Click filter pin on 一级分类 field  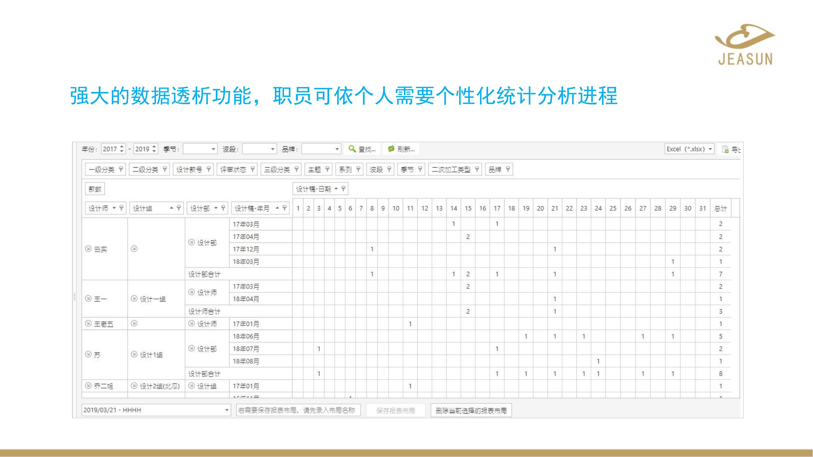tap(121, 169)
